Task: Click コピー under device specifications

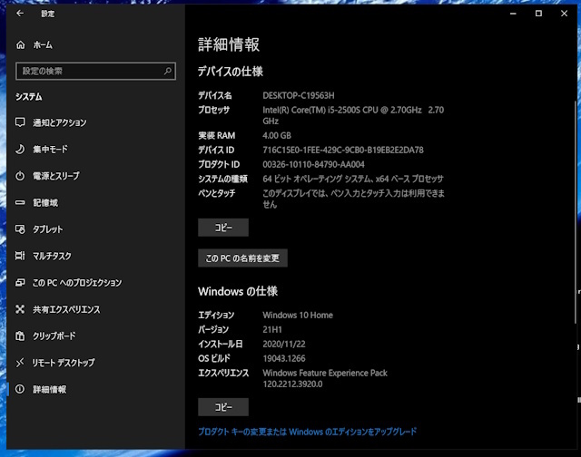Action: click(x=223, y=228)
